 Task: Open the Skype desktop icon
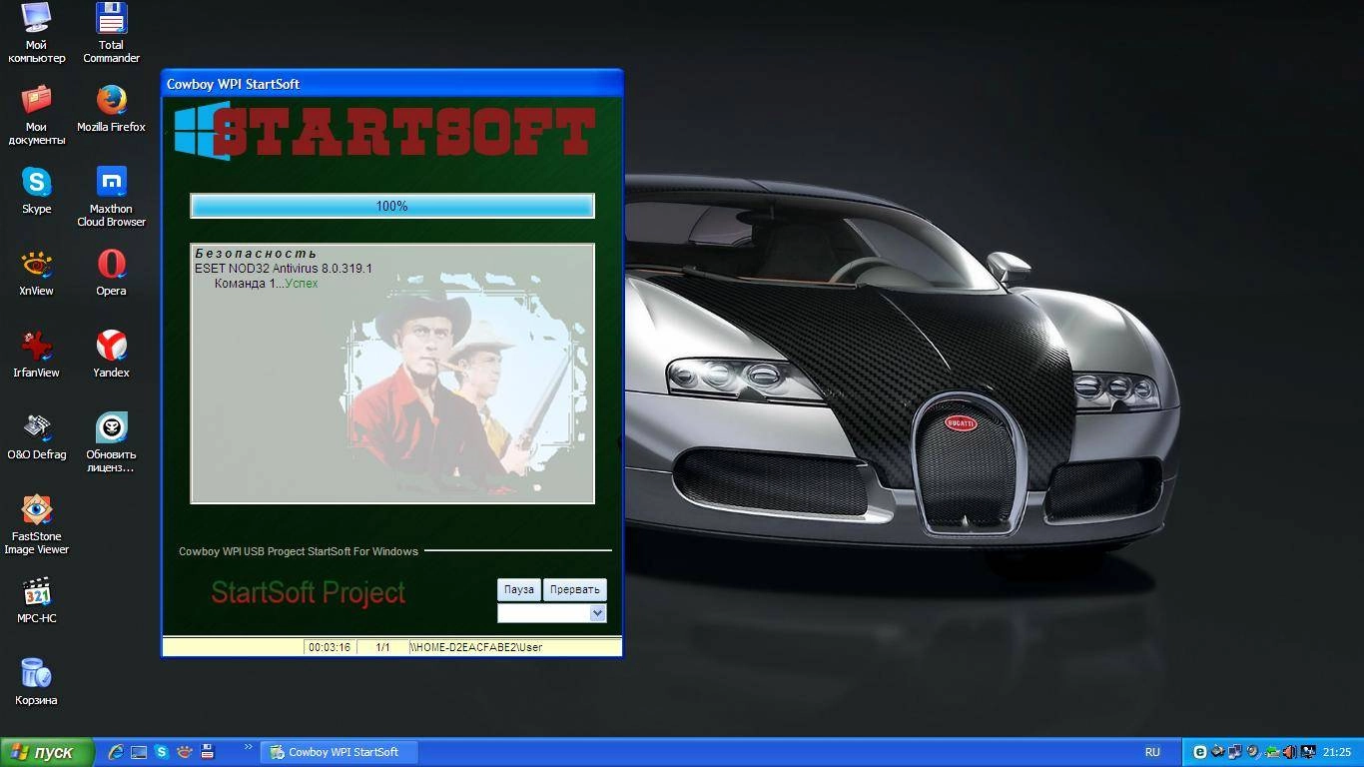click(36, 191)
